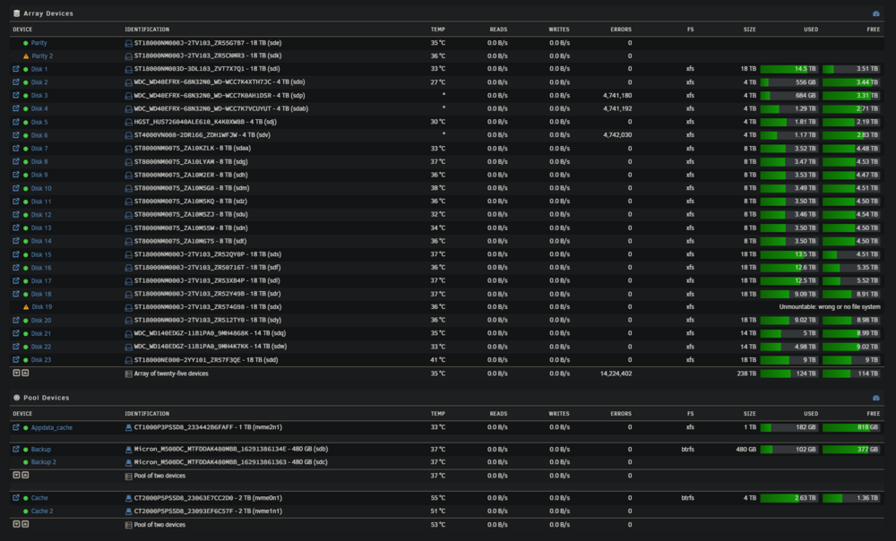Browse Disk 1 via its open-folder icon
Viewport: 896px width, 541px height.
click(16, 69)
